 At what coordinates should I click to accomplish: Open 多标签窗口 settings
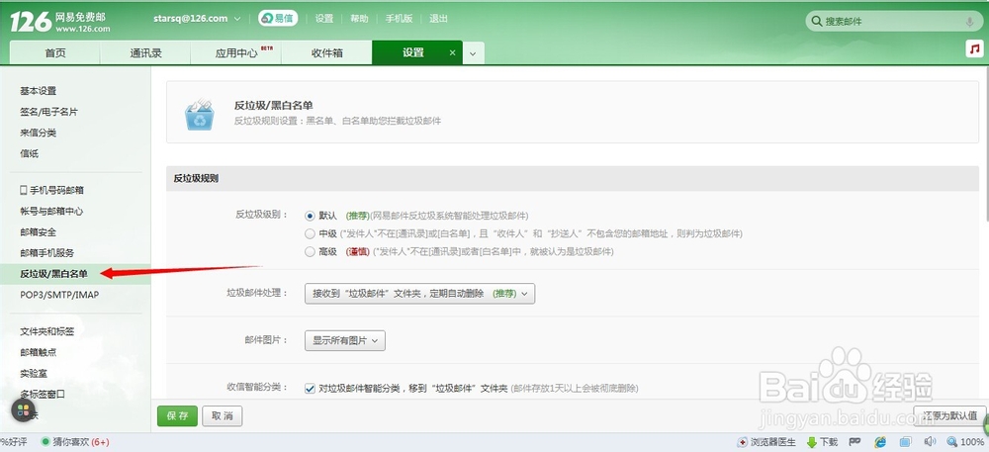(x=43, y=394)
